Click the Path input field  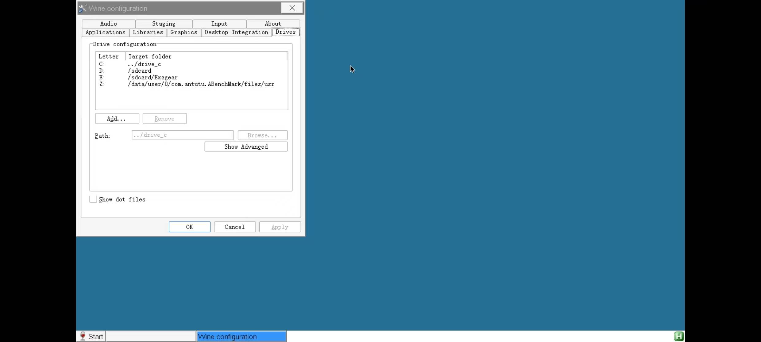182,135
